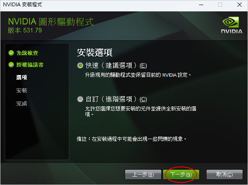Click the maximize window icon
Viewport: 248px width, 185px height.
point(220,5)
